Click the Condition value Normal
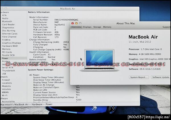 pyautogui.click(x=52, y=57)
